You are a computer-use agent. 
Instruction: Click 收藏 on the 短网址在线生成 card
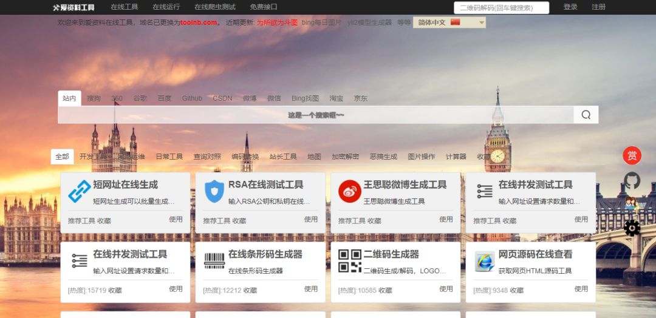coord(104,221)
